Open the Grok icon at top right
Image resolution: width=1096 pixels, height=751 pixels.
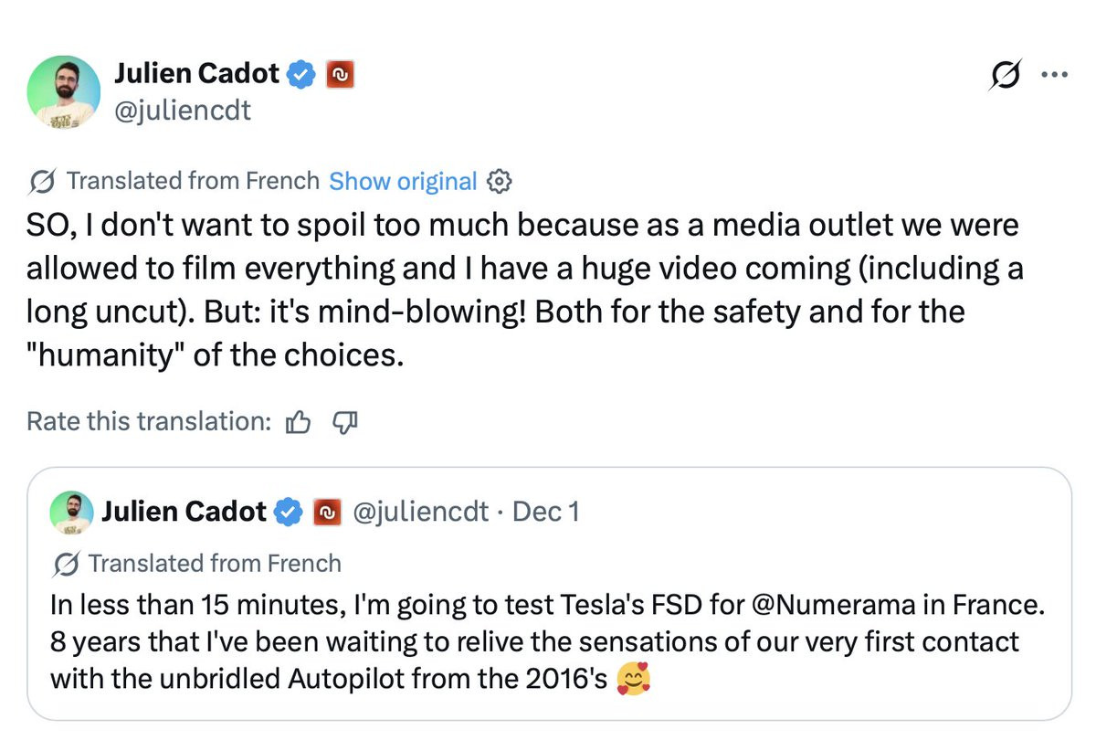[1006, 76]
